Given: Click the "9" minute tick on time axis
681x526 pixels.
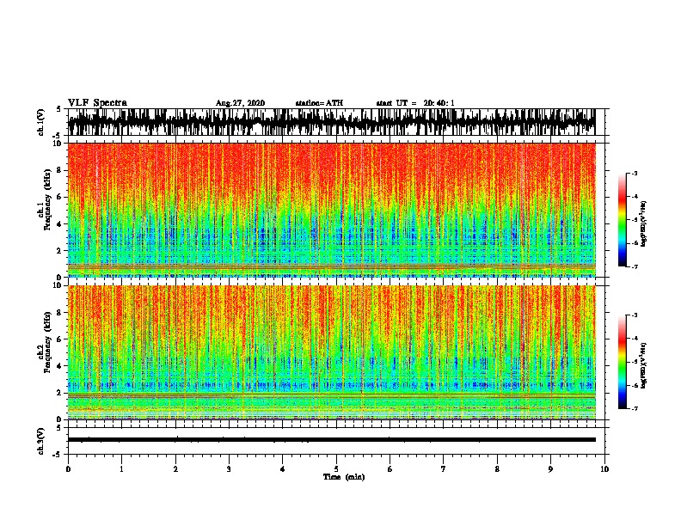Looking at the screenshot, I should [x=550, y=469].
